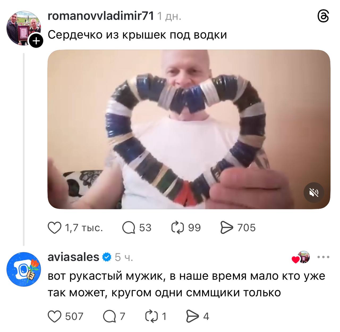The image size is (340, 332).
Task: Open comments on the post with 53 replies
Action: 129,228
